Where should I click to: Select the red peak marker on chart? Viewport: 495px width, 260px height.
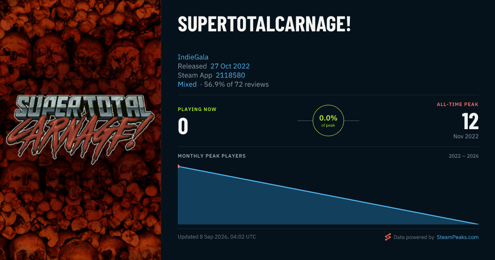tap(179, 166)
